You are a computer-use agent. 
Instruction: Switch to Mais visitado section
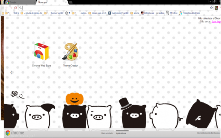107,133
